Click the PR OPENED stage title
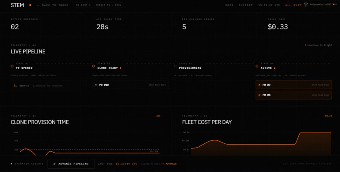 24,68
